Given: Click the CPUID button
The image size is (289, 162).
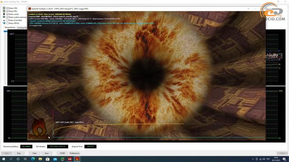Looking at the screenshot, I should coord(62,153).
